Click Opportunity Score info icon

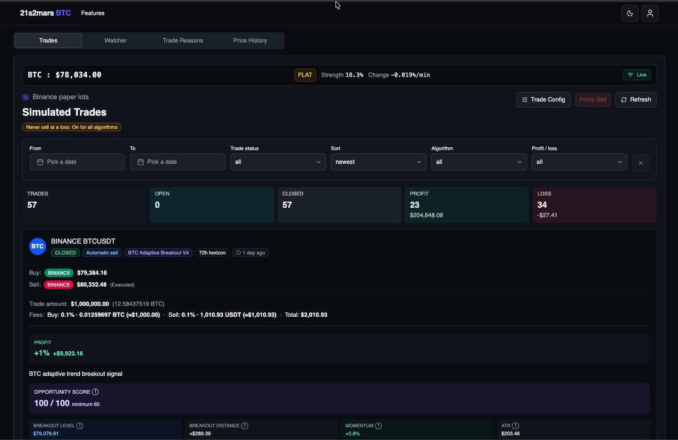tap(95, 392)
